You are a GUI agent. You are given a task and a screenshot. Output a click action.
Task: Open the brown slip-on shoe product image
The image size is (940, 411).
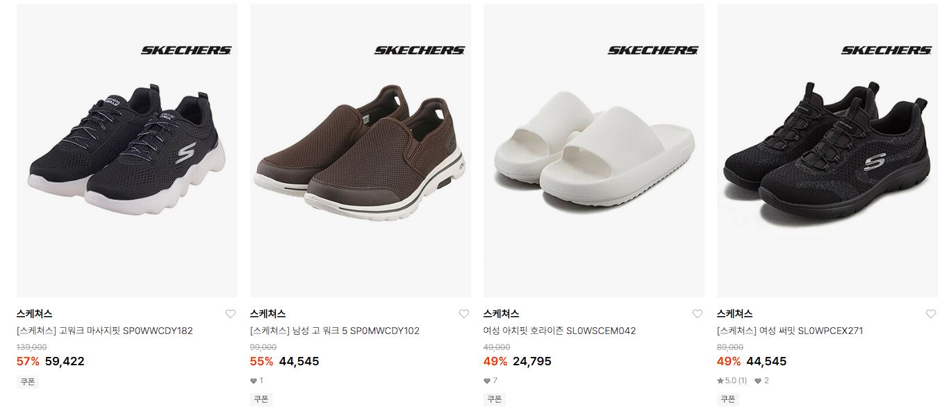pos(361,150)
